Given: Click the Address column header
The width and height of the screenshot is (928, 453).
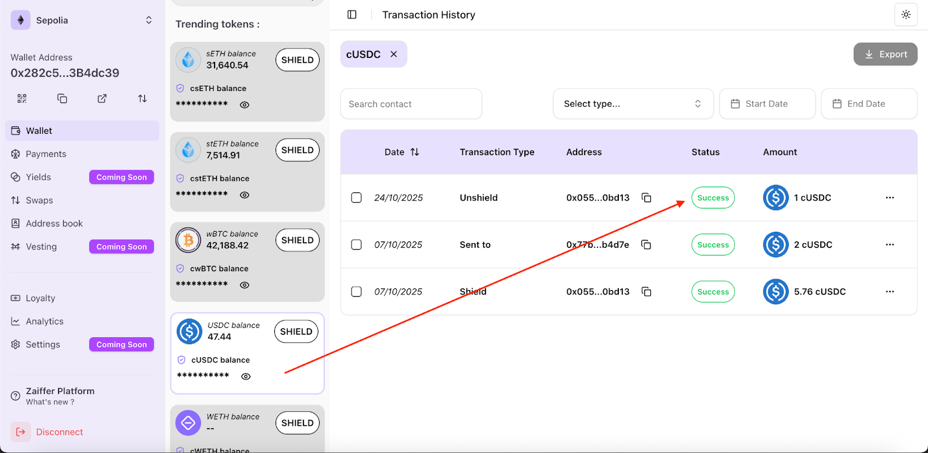Looking at the screenshot, I should coord(584,152).
